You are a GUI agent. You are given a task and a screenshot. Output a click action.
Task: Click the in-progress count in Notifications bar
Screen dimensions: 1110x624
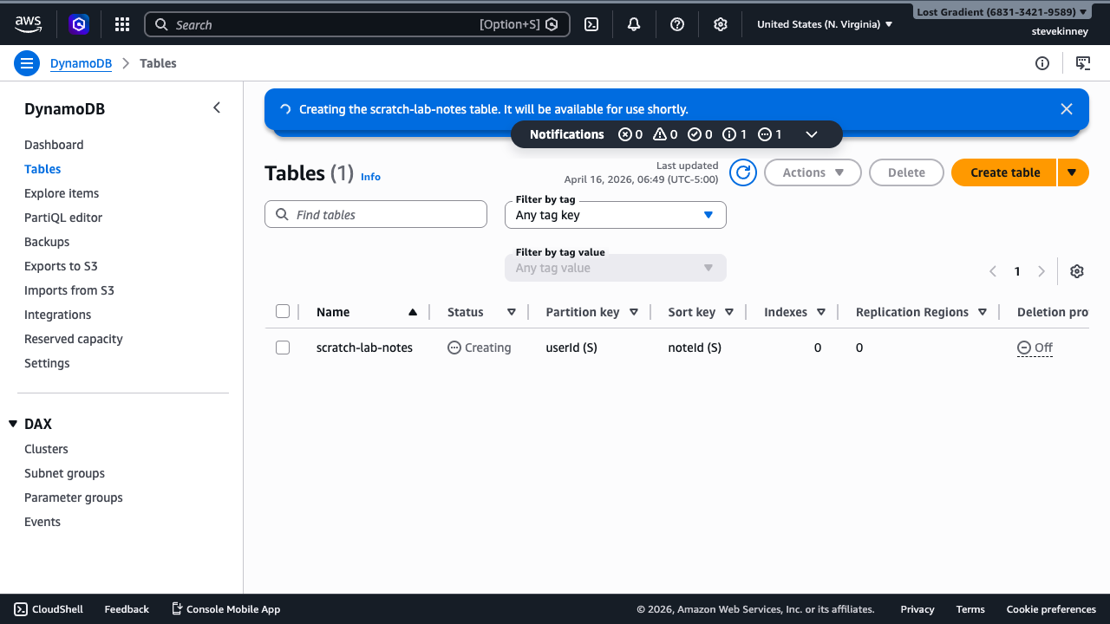(x=770, y=134)
